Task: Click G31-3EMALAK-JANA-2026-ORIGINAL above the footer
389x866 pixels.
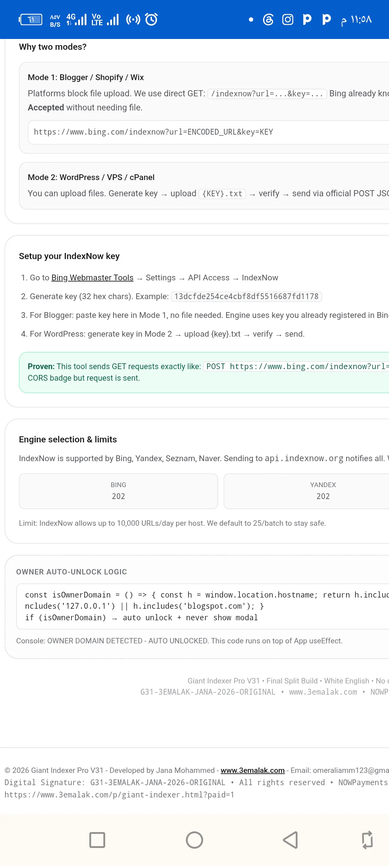Action: (x=208, y=692)
